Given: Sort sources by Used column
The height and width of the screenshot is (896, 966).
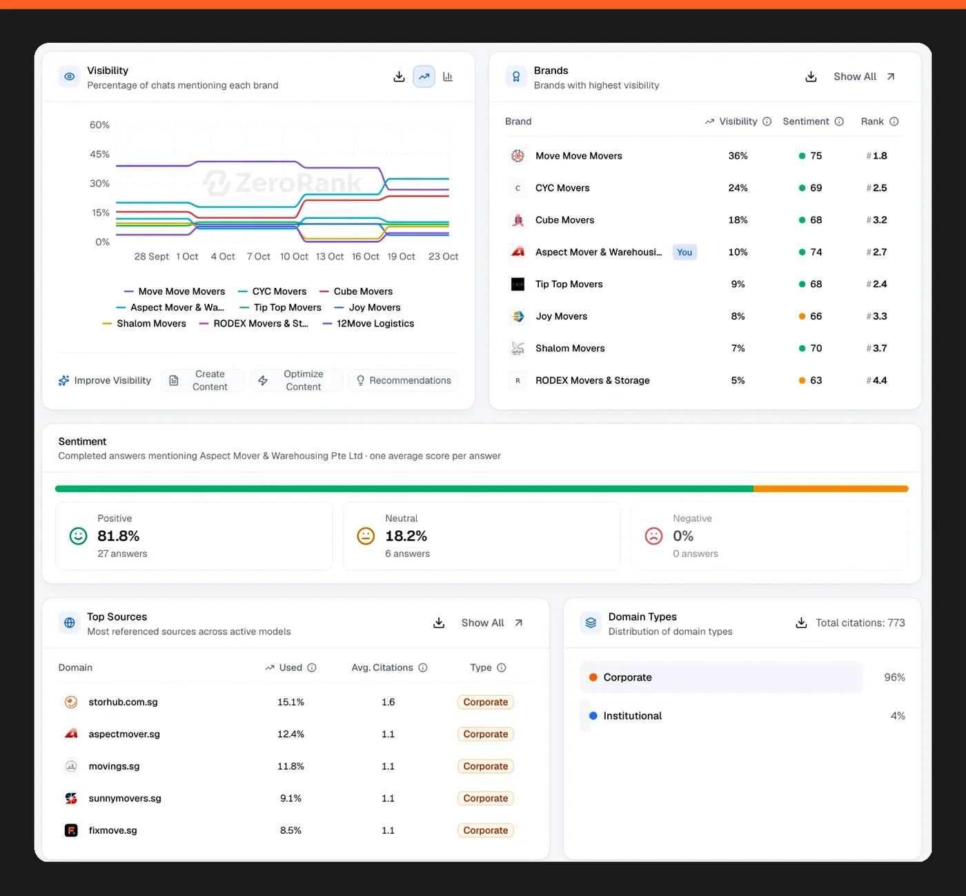Looking at the screenshot, I should click(x=284, y=668).
